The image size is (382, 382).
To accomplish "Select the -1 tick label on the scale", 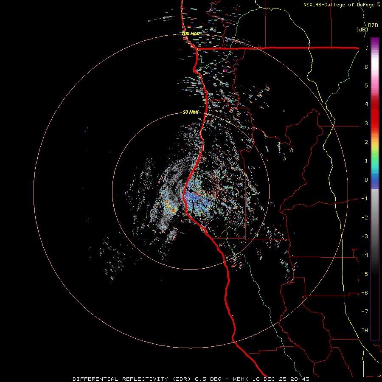I will click(x=365, y=199).
